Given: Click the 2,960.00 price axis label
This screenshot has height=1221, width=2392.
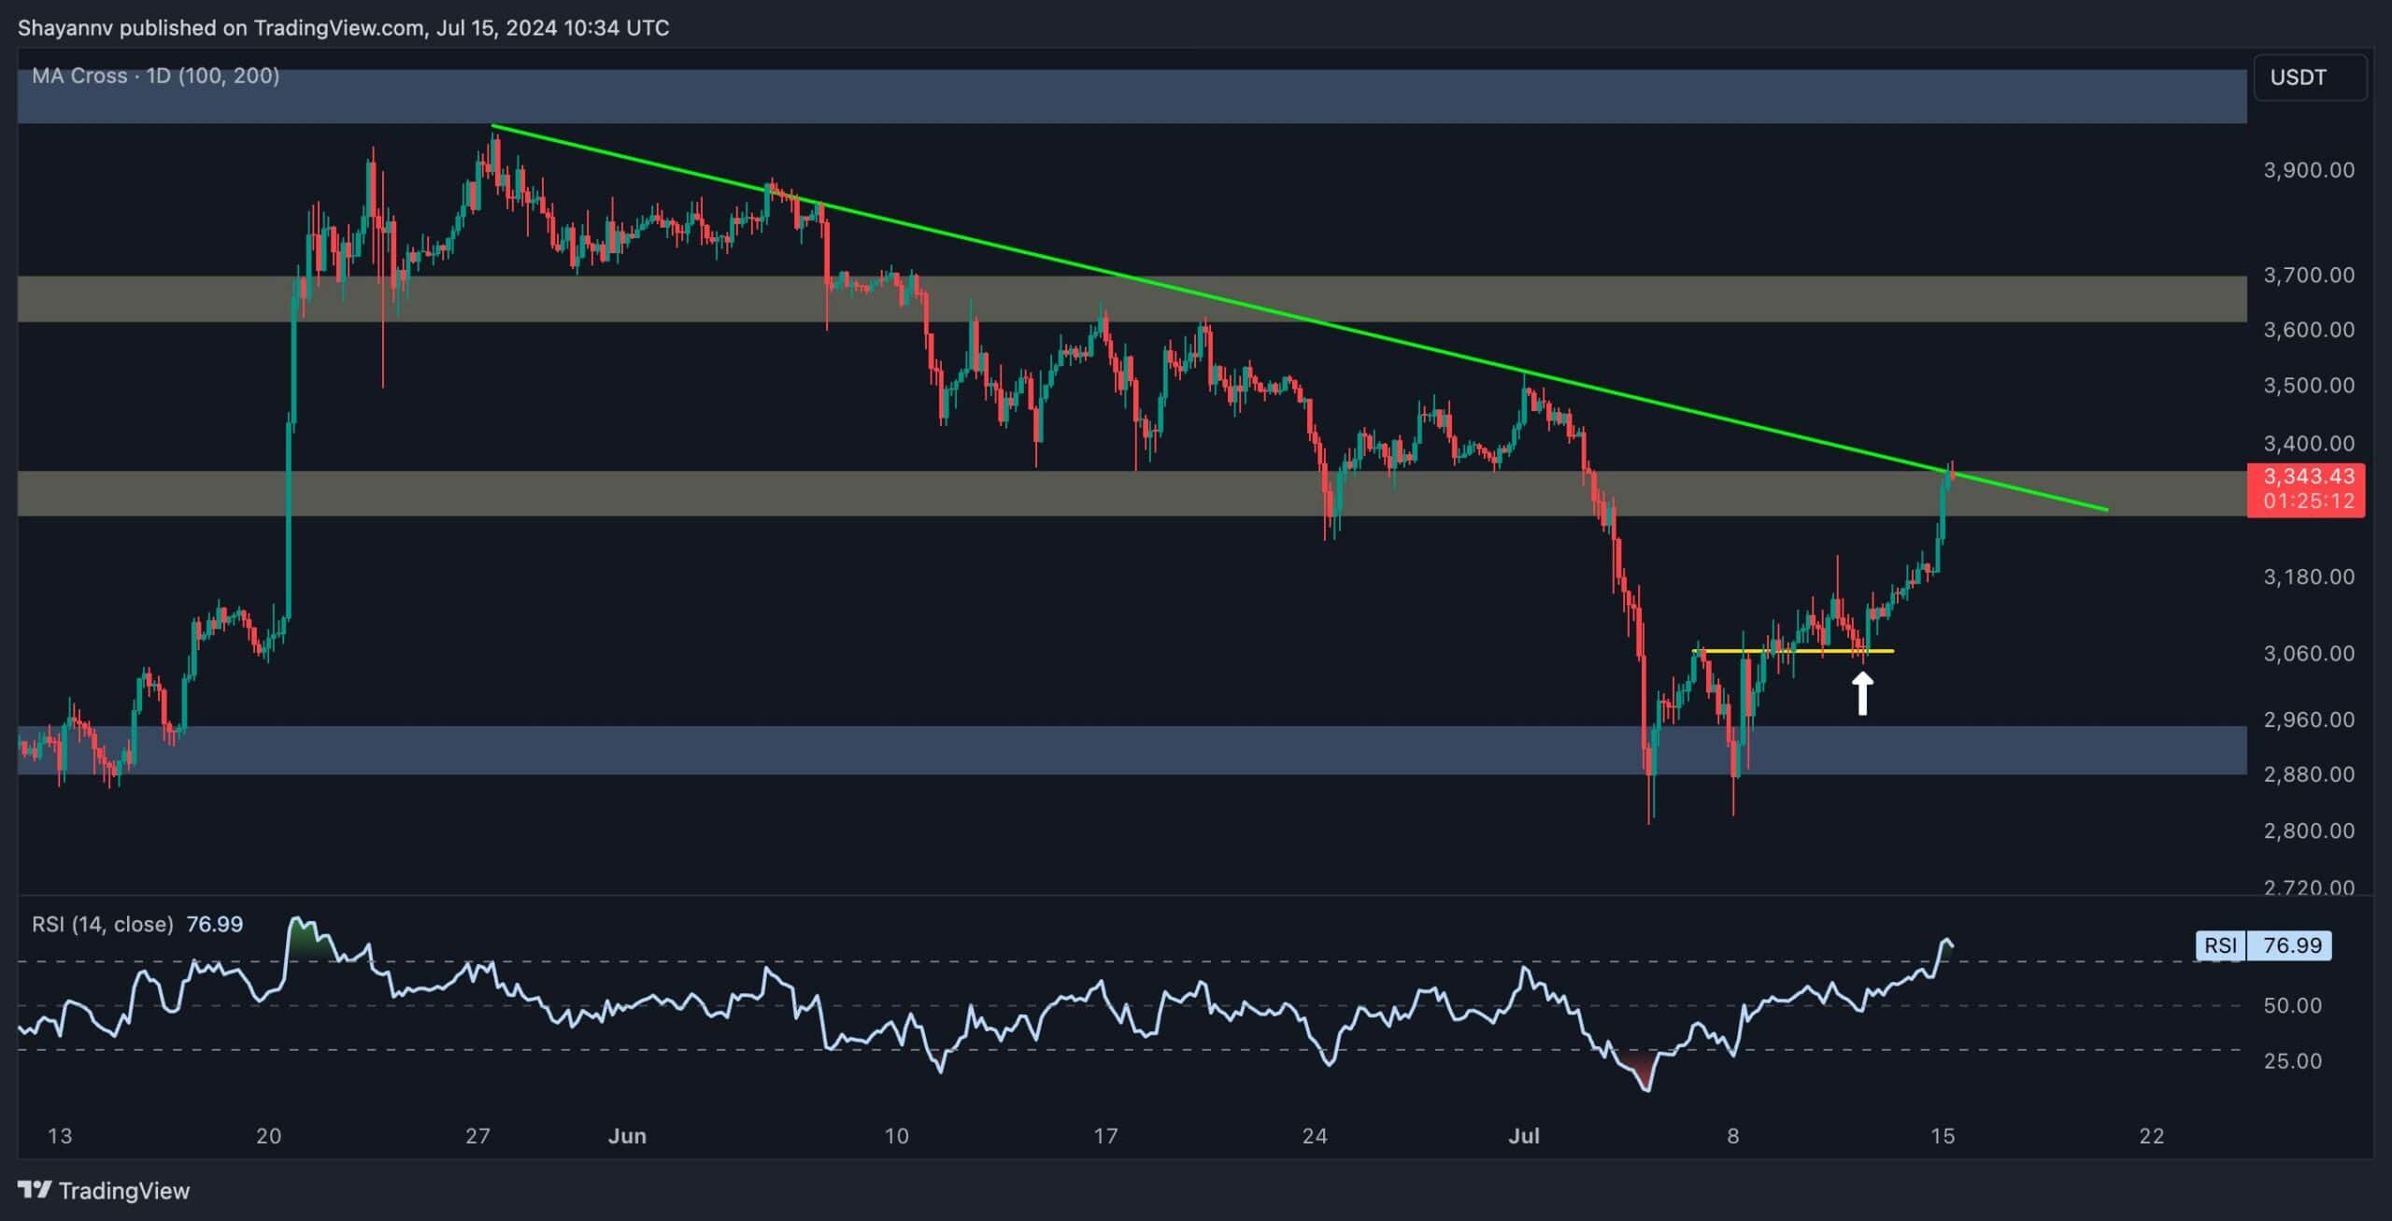Looking at the screenshot, I should pos(2309,719).
